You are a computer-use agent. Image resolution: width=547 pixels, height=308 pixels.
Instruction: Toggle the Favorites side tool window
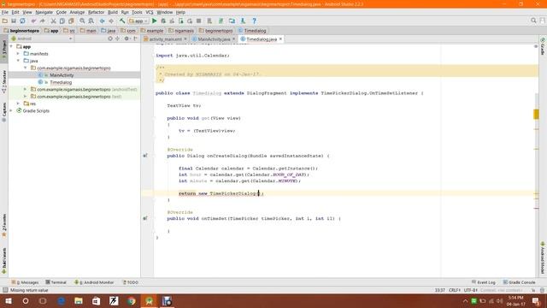(3, 225)
